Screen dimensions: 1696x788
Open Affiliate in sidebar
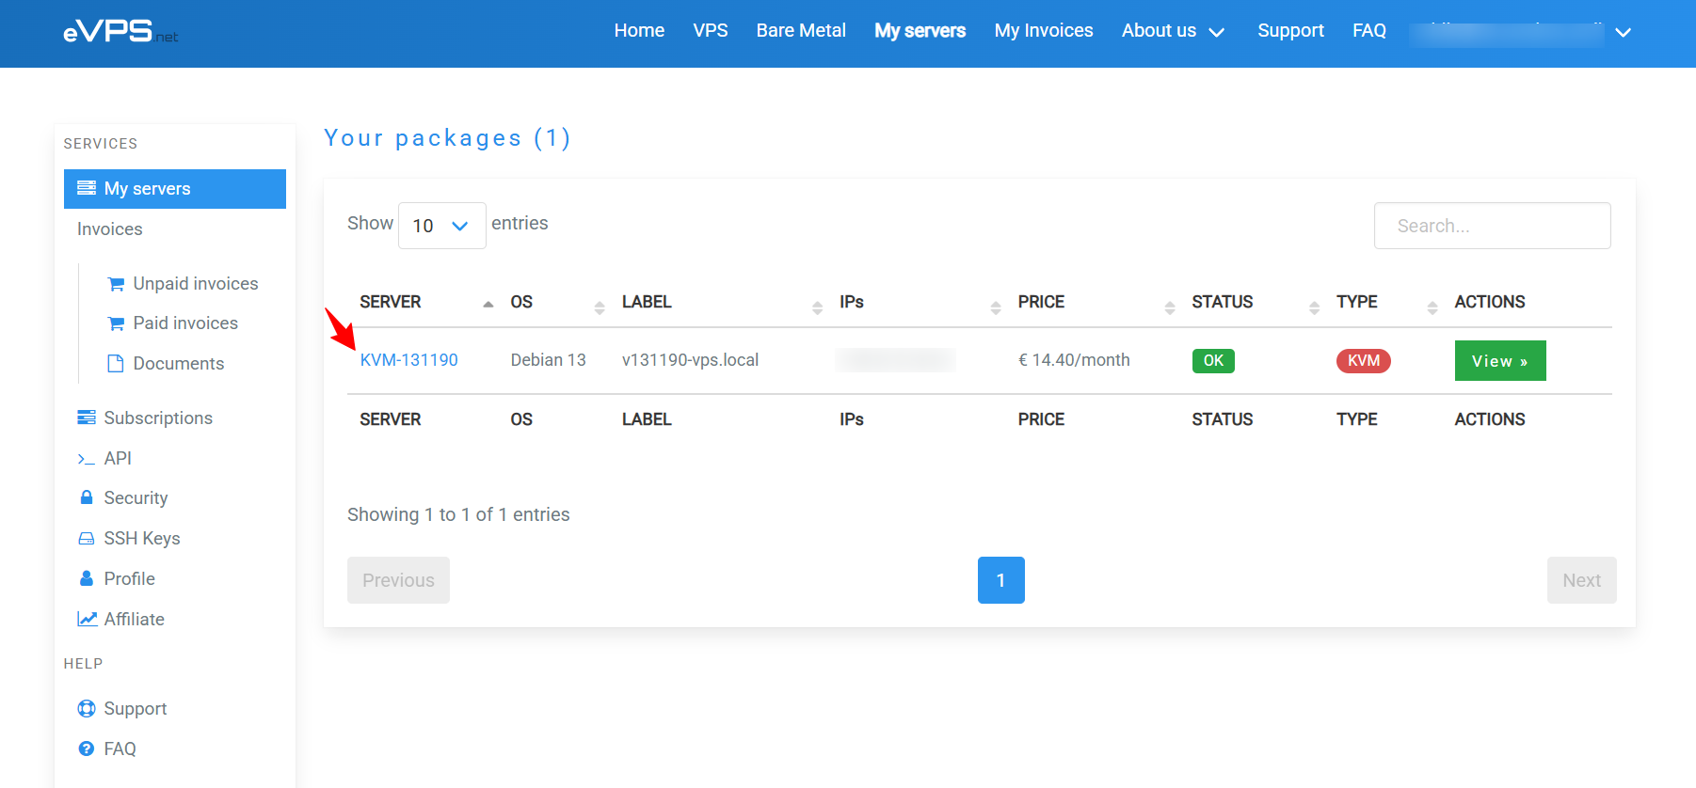coord(135,620)
